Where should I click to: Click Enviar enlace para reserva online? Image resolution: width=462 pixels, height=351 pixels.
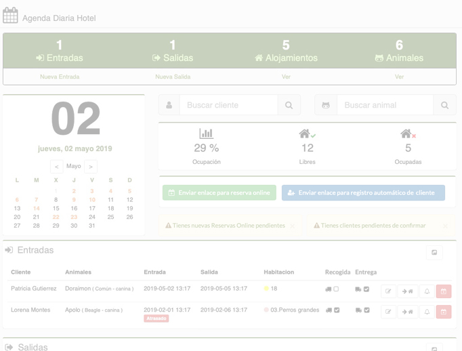click(219, 192)
